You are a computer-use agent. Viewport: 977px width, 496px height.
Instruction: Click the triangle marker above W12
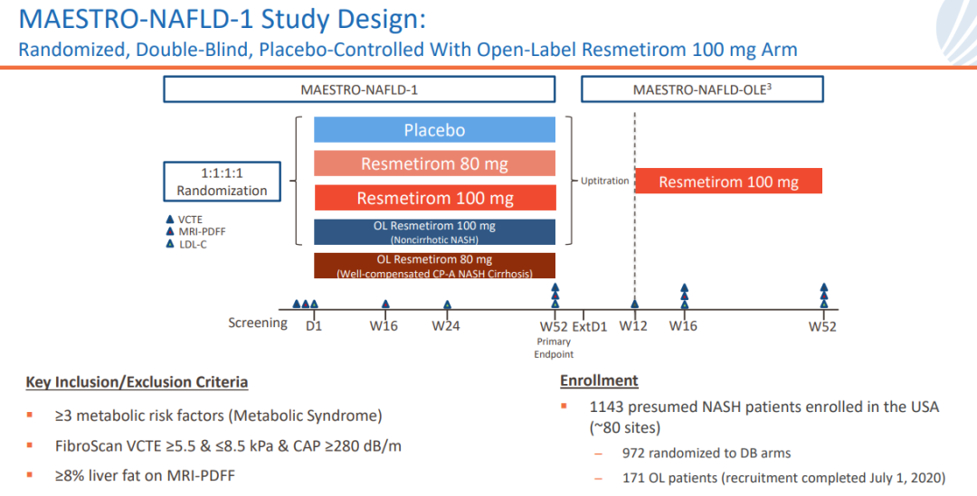[635, 304]
